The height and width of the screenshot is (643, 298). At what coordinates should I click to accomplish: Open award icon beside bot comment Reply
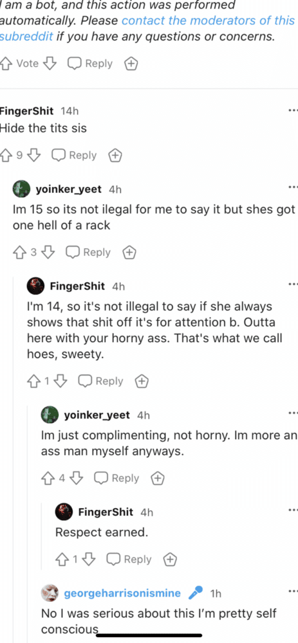(131, 64)
